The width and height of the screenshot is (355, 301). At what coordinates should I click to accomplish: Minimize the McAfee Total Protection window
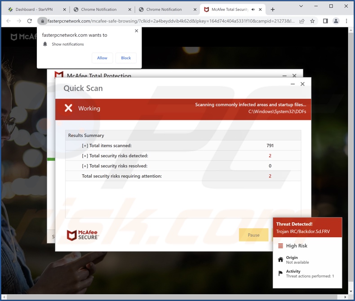[x=284, y=75]
